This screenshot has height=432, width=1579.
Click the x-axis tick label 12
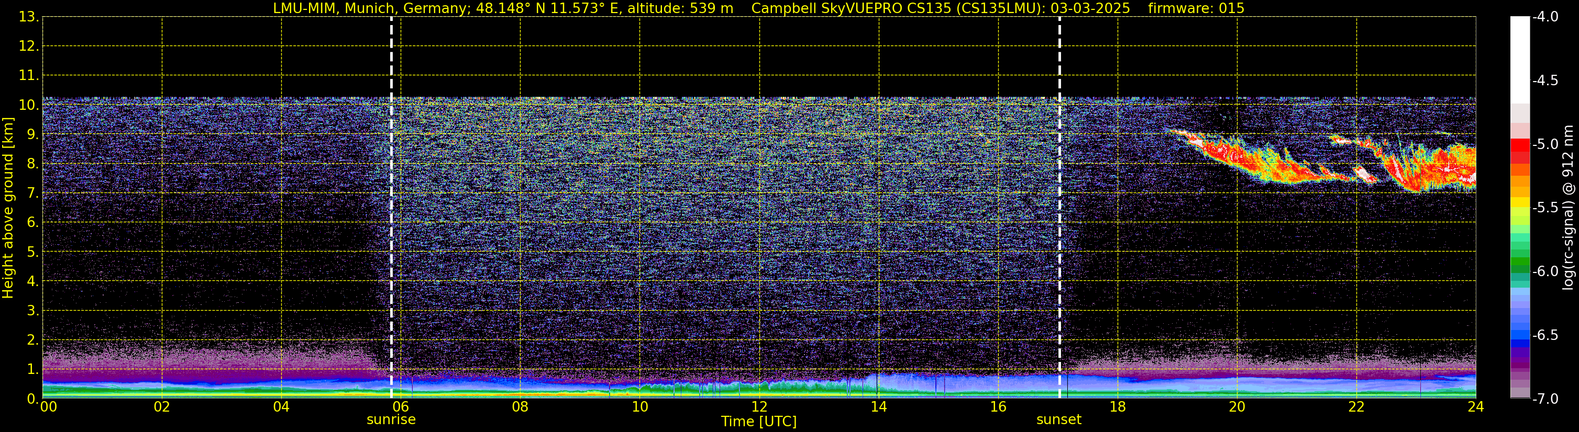pos(759,407)
